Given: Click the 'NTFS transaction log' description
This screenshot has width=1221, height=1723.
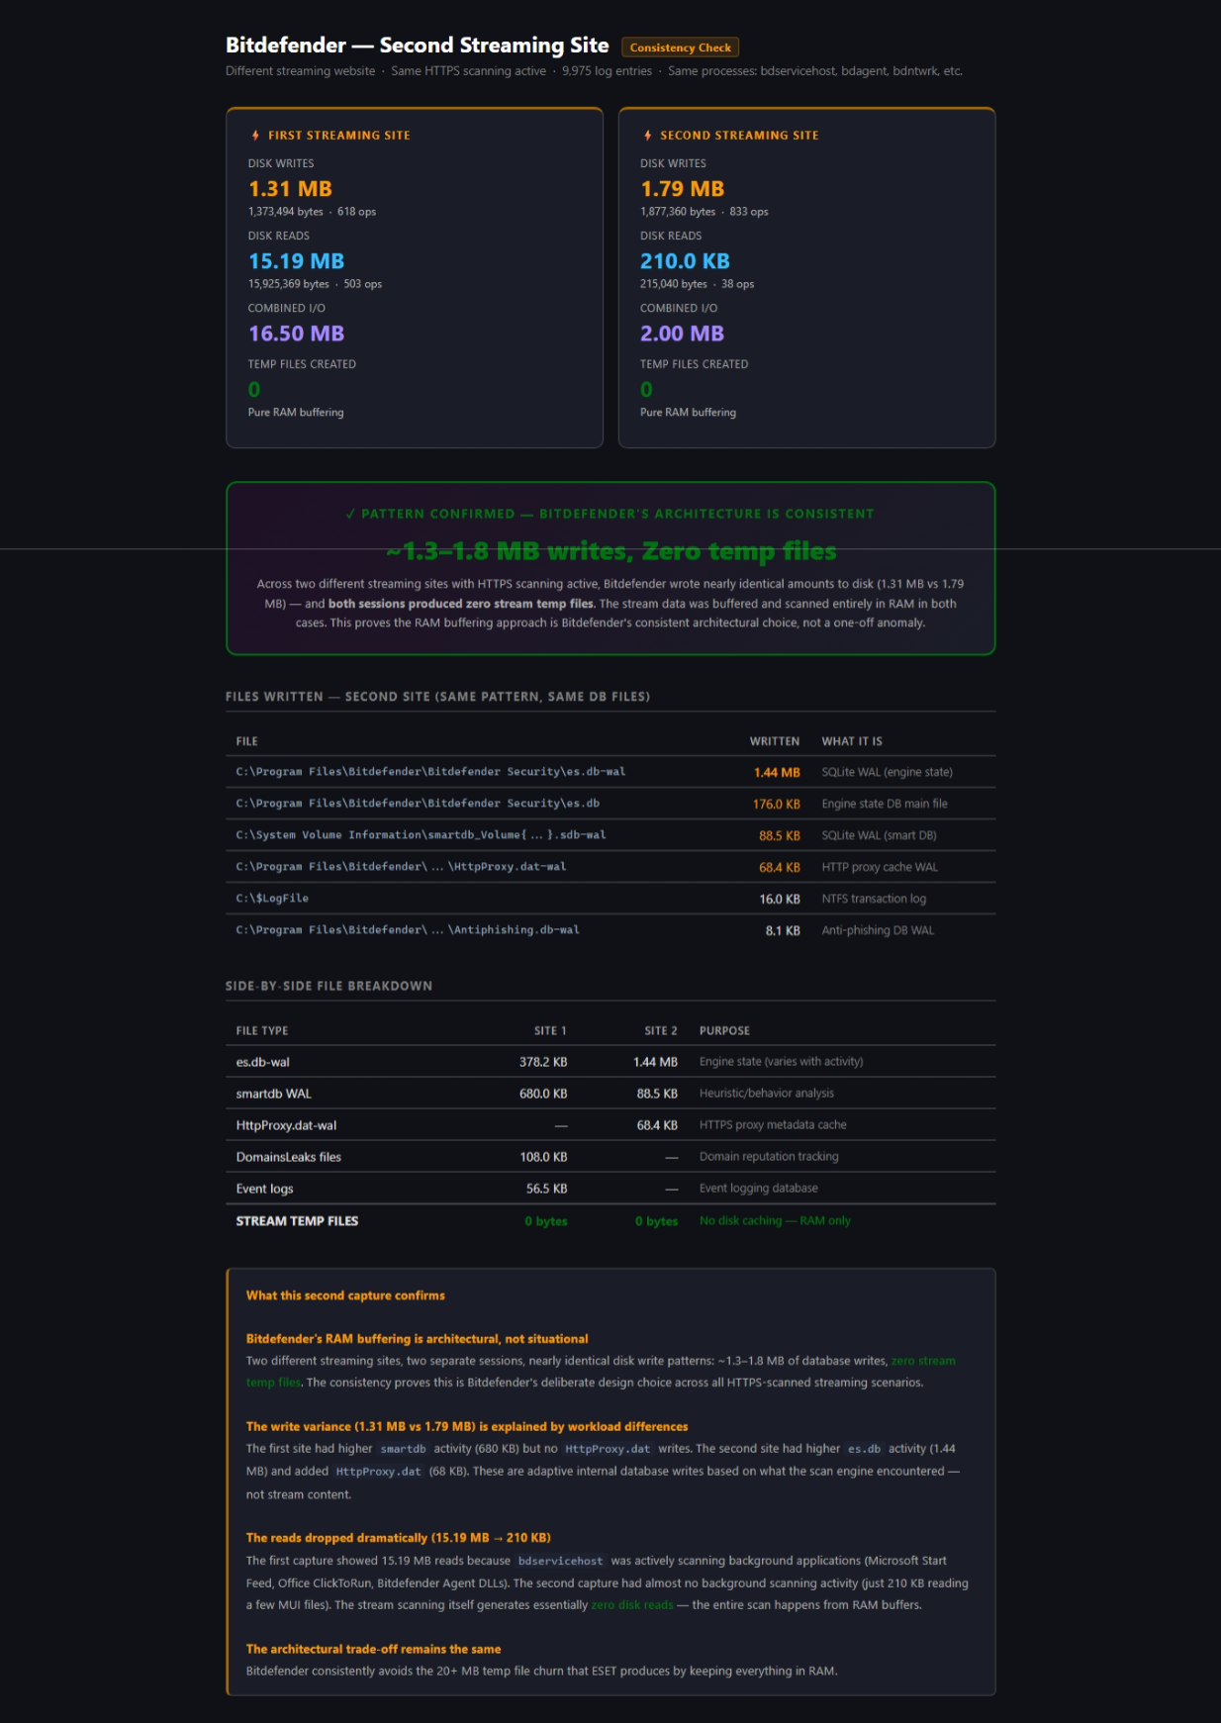Looking at the screenshot, I should click(x=874, y=899).
